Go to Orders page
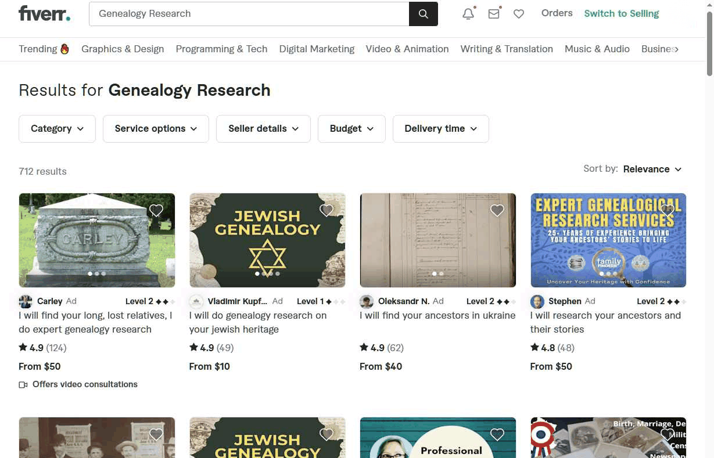This screenshot has height=458, width=714. 557,13
